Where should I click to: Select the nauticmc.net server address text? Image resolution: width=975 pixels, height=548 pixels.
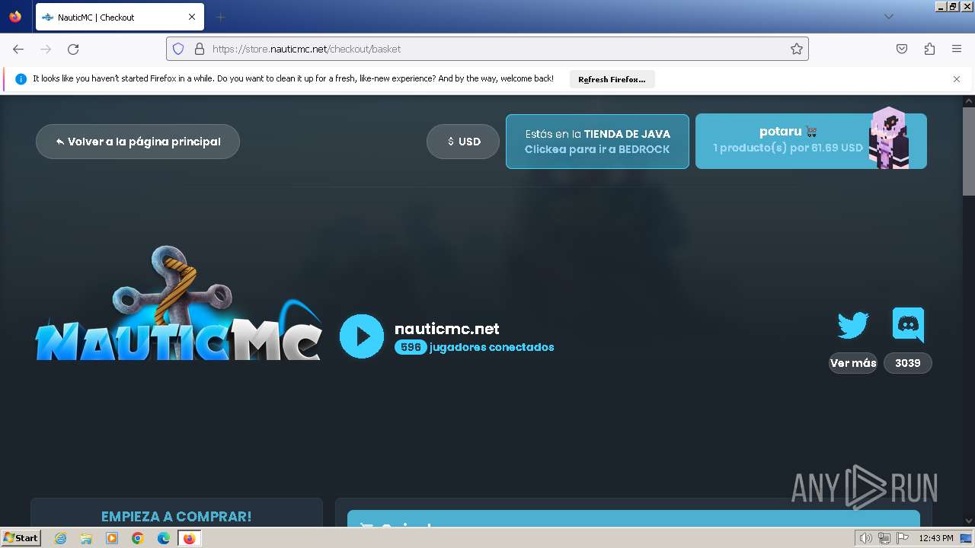(447, 329)
